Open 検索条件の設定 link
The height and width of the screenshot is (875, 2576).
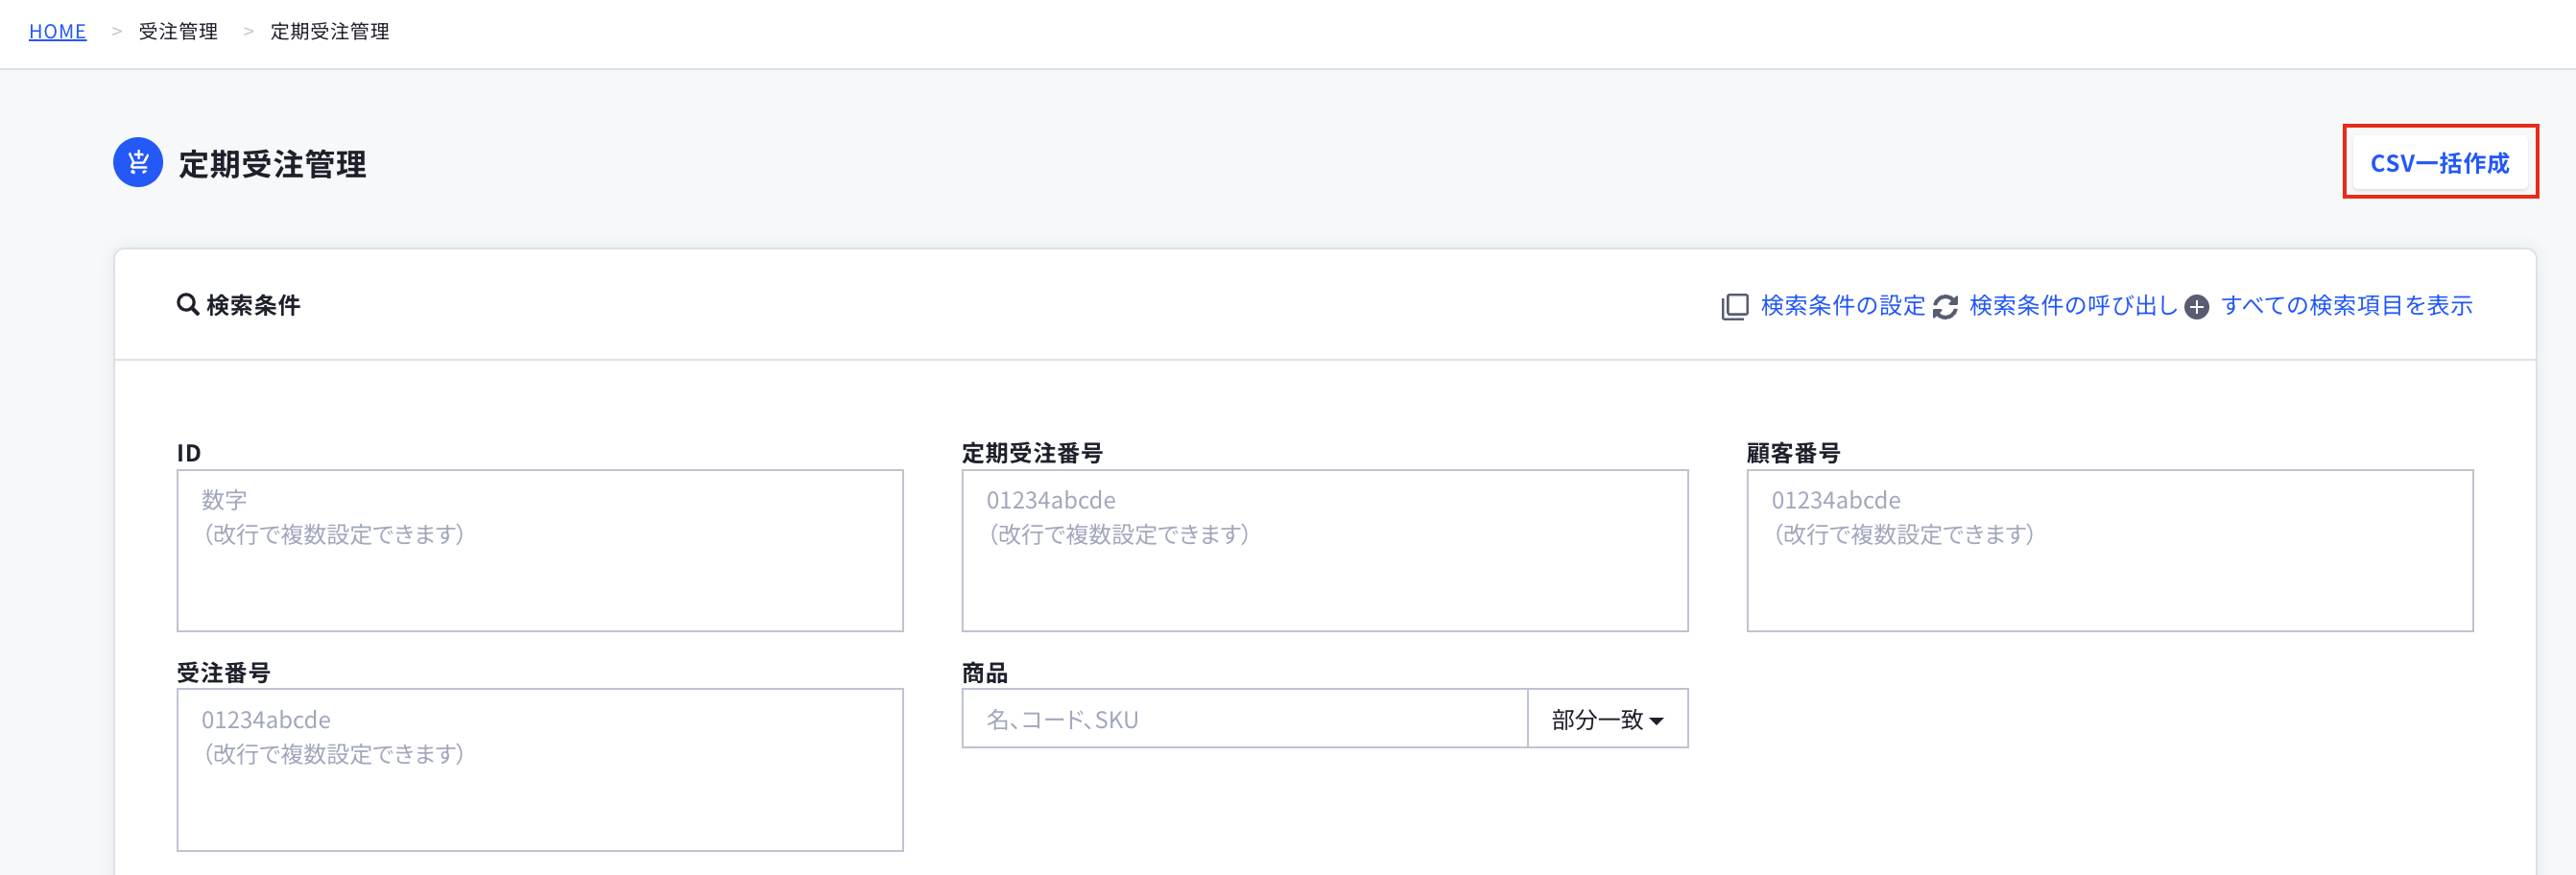pyautogui.click(x=1843, y=305)
